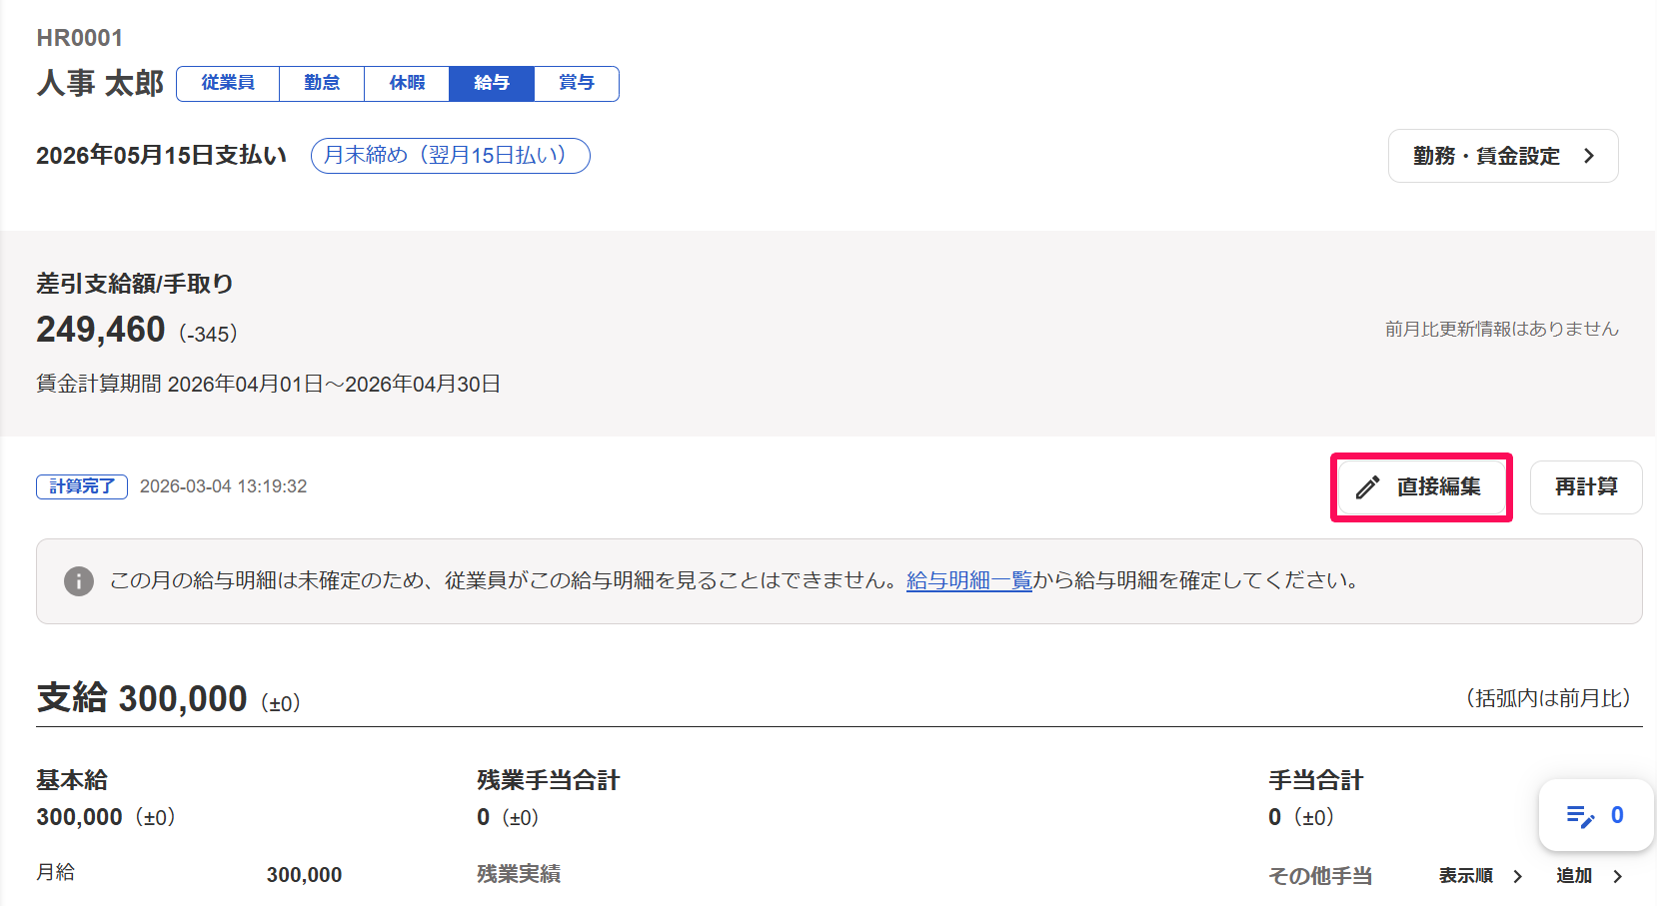Expand 表示順 for その他手当
Viewport: 1657px width, 906px height.
(x=1480, y=876)
